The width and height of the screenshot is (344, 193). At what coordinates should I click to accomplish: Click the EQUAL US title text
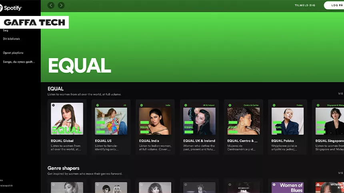coord(103,141)
